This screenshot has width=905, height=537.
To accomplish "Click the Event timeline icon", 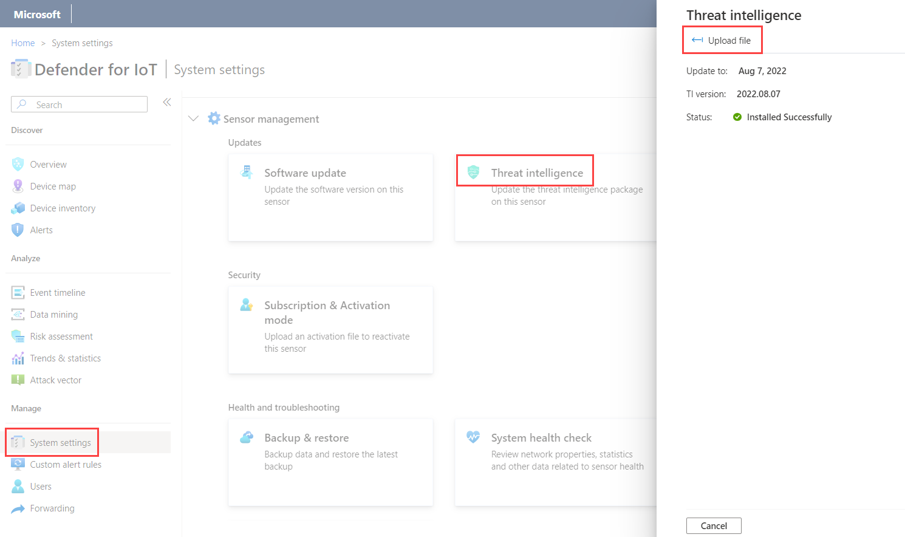I will (x=18, y=292).
